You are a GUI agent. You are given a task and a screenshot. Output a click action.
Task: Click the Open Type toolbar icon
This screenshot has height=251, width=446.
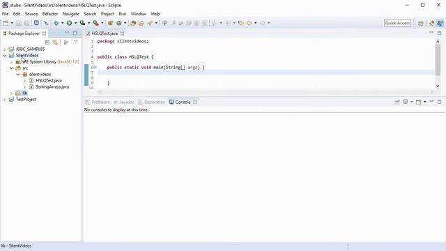[133, 23]
